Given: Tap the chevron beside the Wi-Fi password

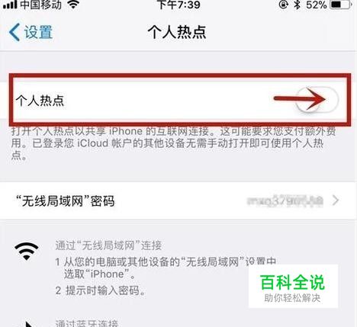Looking at the screenshot, I should [336, 200].
